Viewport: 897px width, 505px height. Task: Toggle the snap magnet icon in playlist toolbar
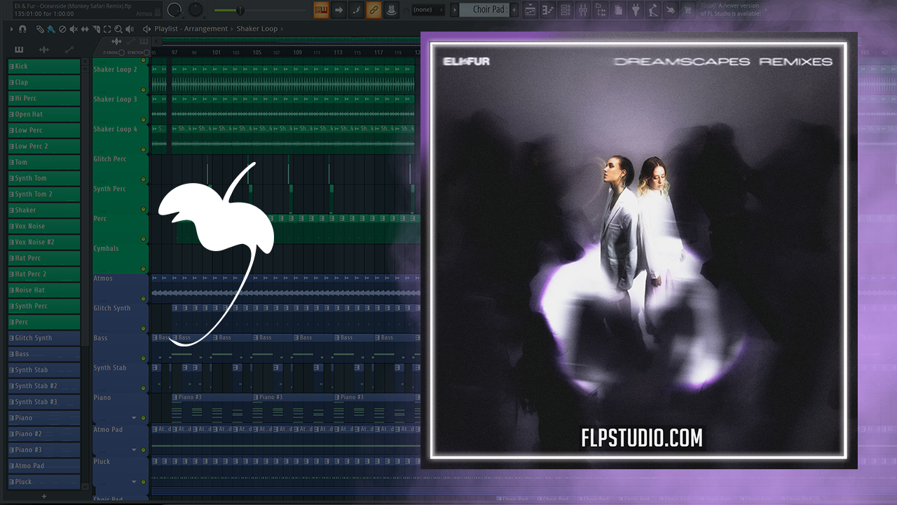(22, 29)
